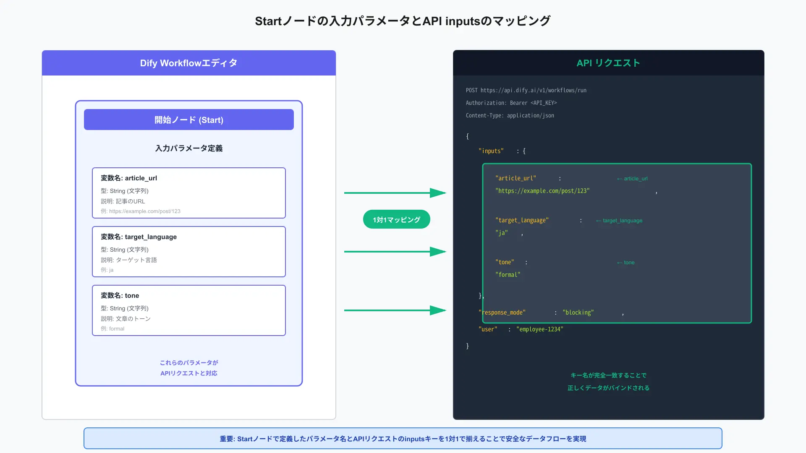Viewport: 806px width, 453px height.
Task: Click the "employee-1234" user value
Action: coord(540,329)
